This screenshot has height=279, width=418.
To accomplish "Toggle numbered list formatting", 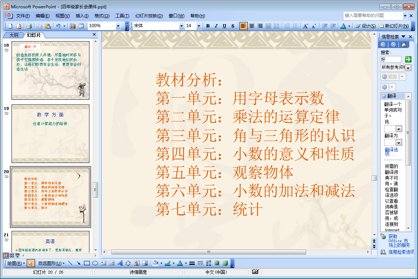I will point(287,26).
